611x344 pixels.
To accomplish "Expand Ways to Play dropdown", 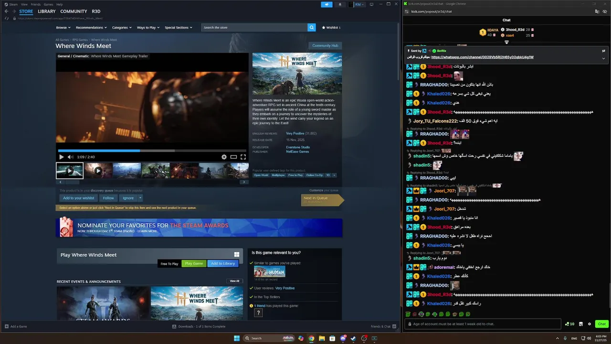I will [148, 28].
